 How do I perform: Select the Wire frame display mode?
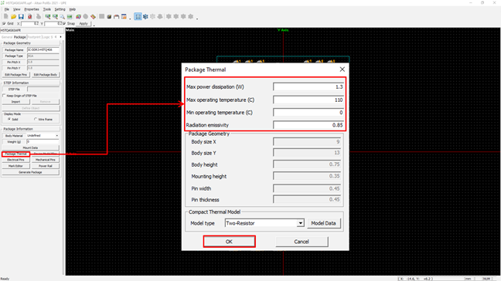(x=36, y=119)
